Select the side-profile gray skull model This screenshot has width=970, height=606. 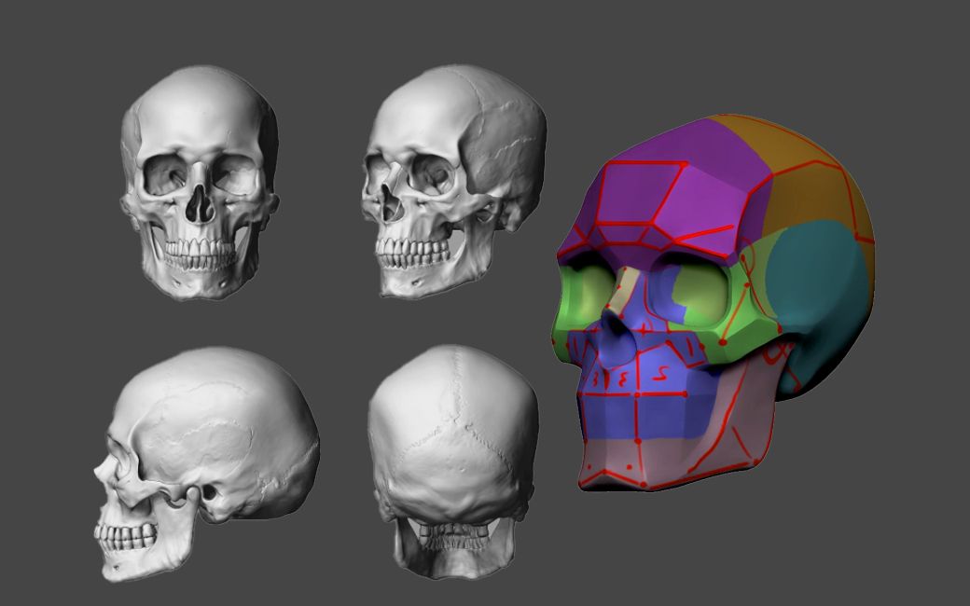(x=207, y=463)
